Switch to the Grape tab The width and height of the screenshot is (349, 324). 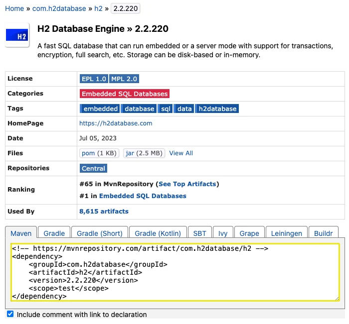click(x=249, y=233)
